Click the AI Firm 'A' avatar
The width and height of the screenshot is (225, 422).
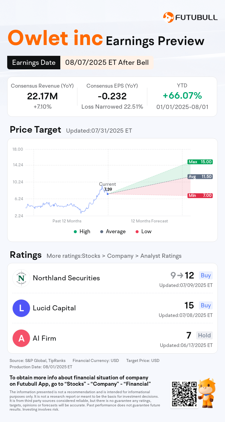[21, 338]
